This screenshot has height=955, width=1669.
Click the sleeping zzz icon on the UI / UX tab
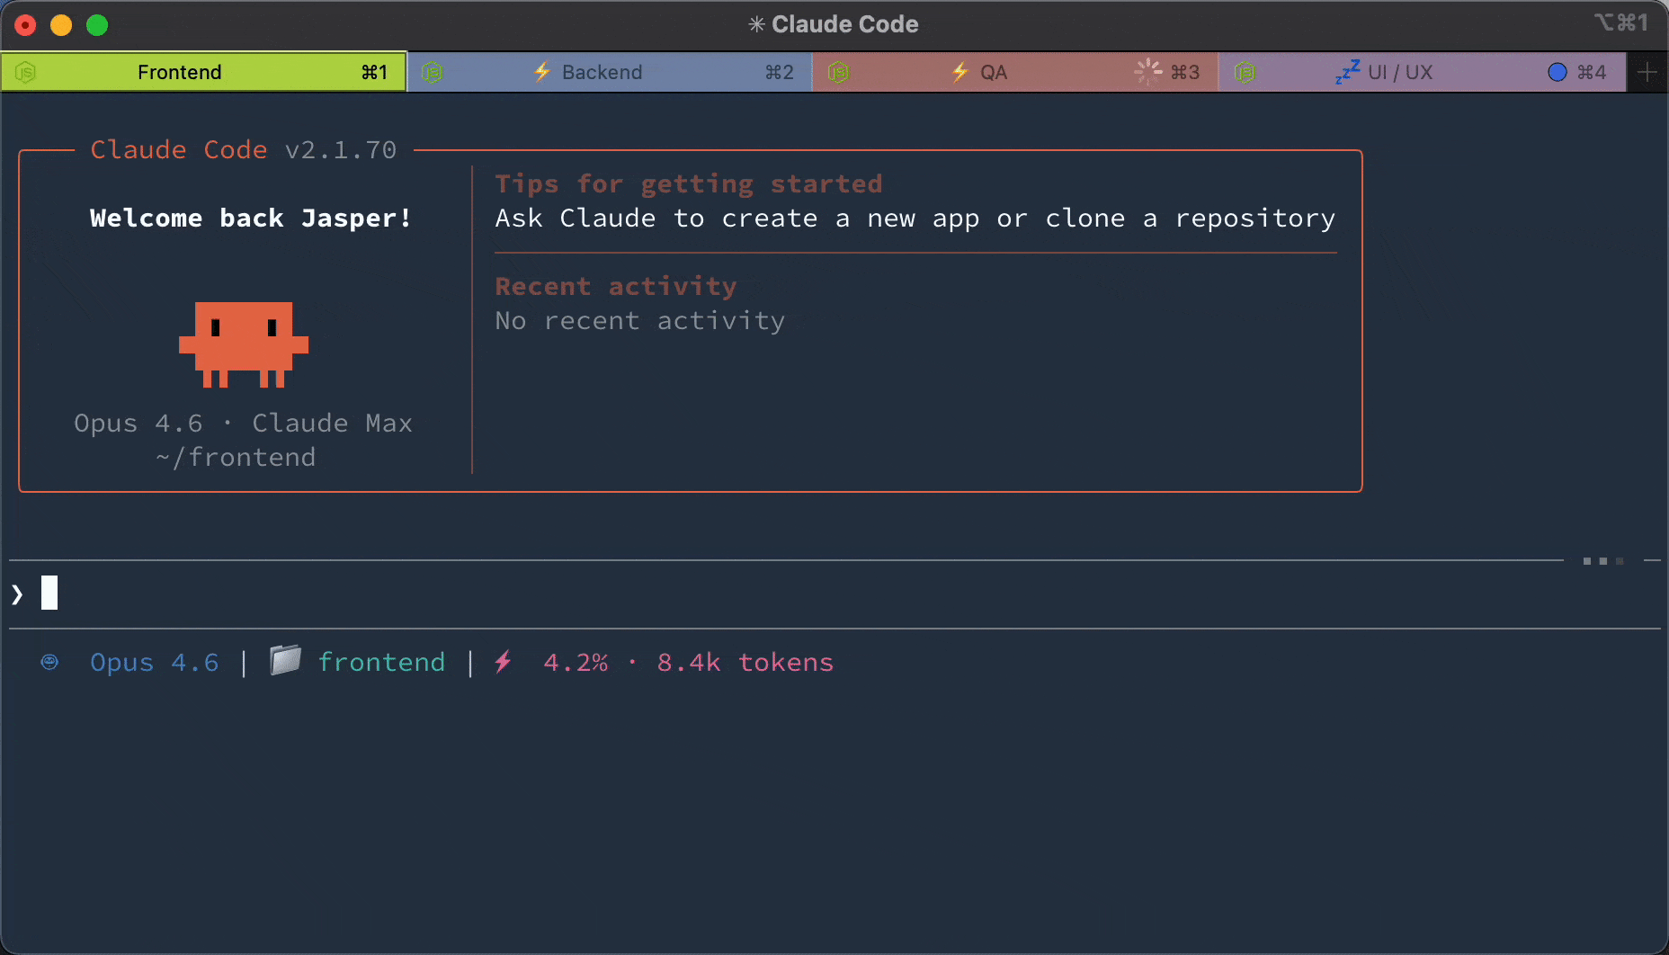point(1347,72)
